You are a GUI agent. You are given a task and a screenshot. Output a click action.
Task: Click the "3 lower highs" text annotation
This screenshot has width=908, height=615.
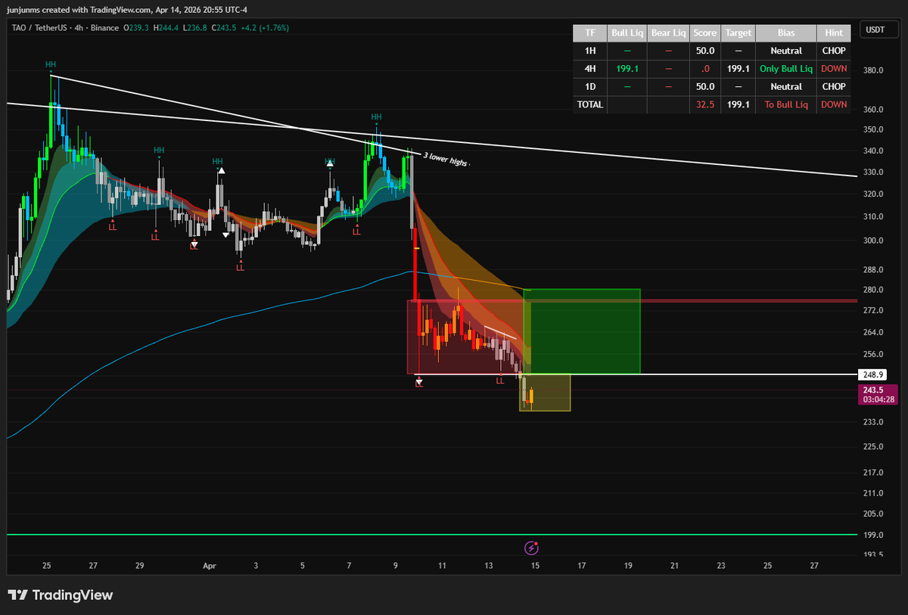point(446,159)
